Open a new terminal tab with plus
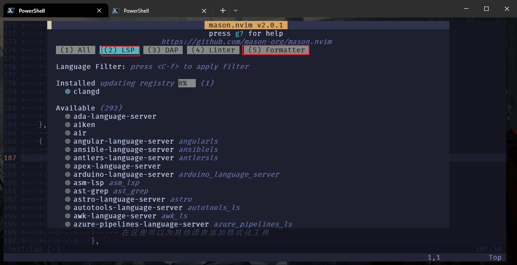This screenshot has height=265, width=517. coord(222,10)
